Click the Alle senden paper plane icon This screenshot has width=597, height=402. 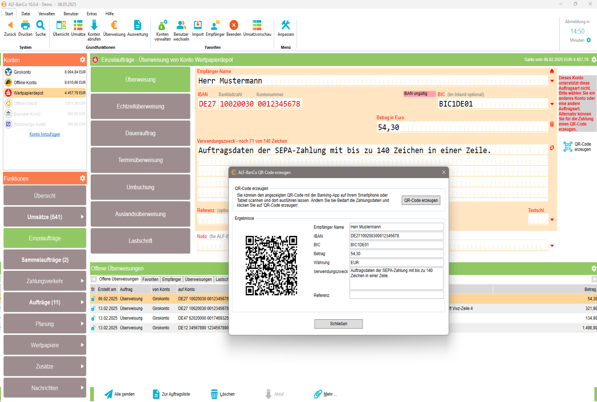pyautogui.click(x=108, y=394)
